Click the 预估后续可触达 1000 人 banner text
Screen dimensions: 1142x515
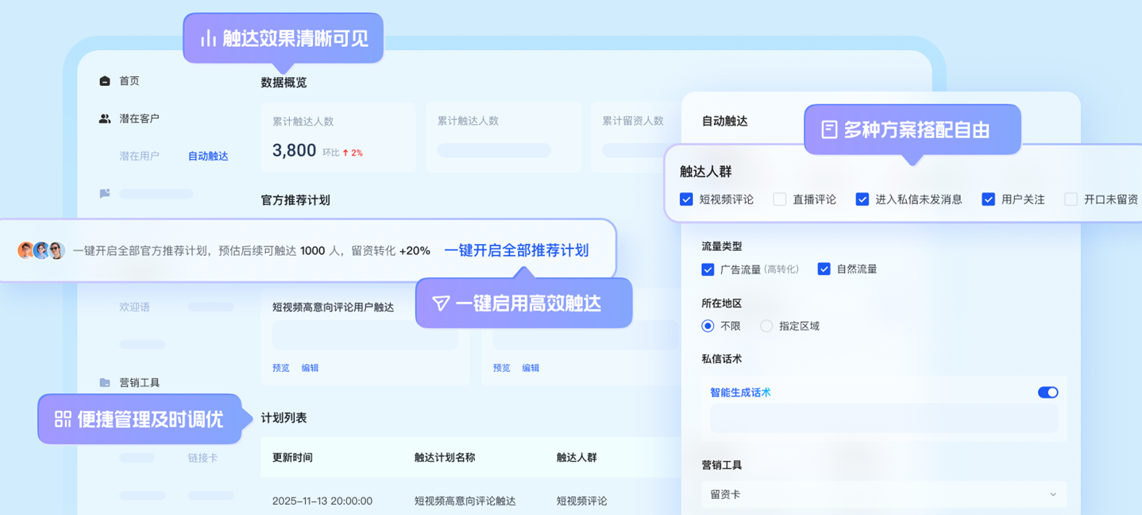280,251
